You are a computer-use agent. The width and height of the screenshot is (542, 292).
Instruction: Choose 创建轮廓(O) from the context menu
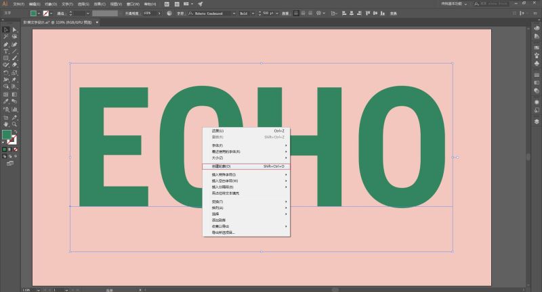pyautogui.click(x=246, y=166)
